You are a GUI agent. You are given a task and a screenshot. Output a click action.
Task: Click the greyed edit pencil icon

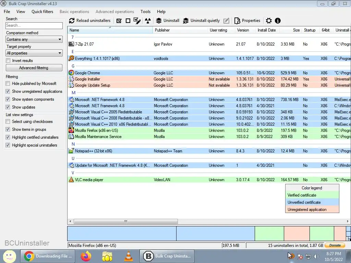226,21
